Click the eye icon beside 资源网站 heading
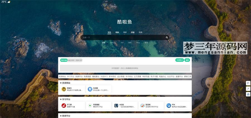This screenshot has height=118, width=251. (x=61, y=83)
